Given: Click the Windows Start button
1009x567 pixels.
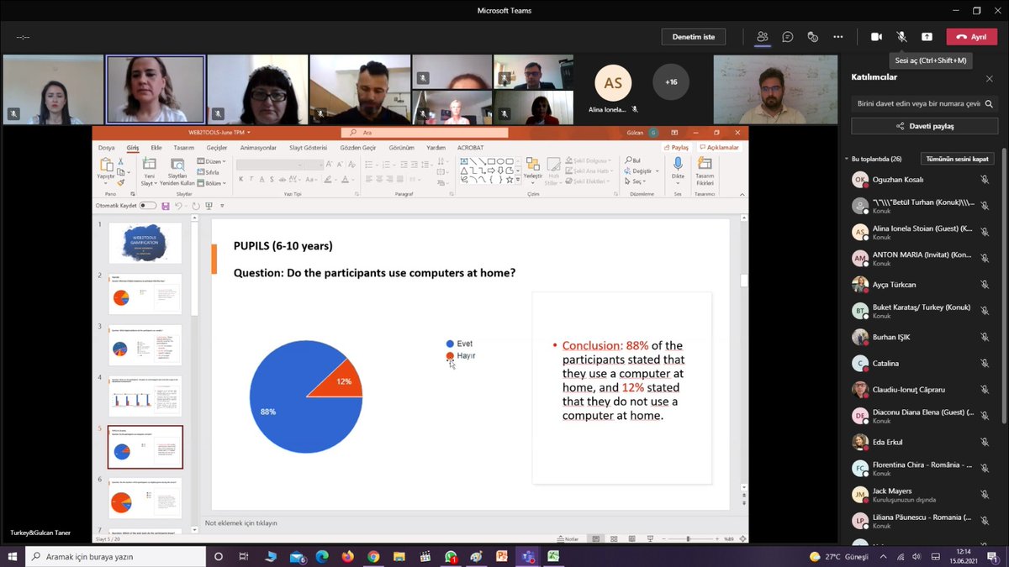Looking at the screenshot, I should click(13, 556).
